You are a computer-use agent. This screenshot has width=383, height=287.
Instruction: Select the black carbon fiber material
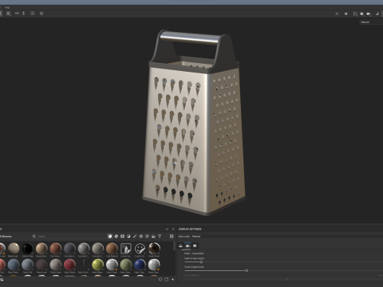point(27,249)
